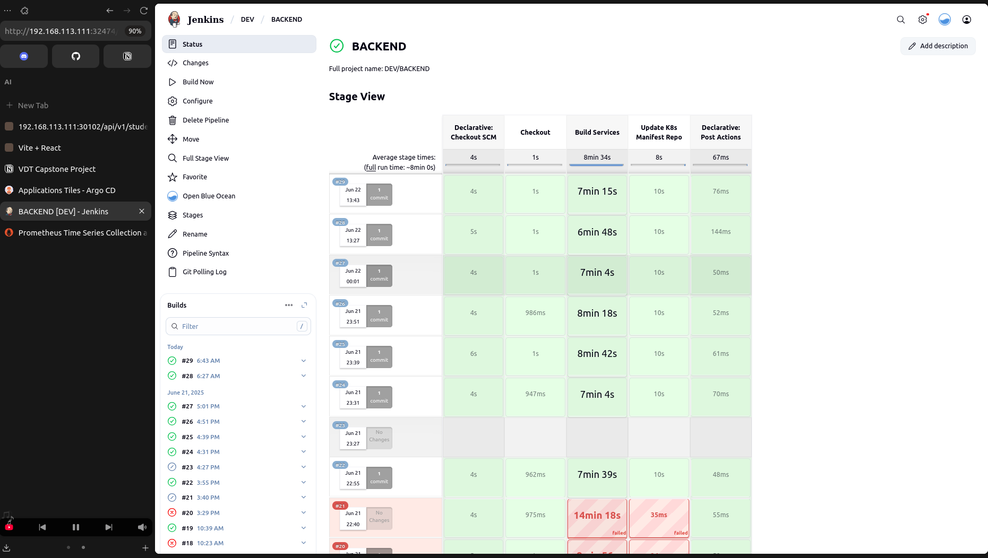Image resolution: width=988 pixels, height=558 pixels.
Task: Click the extensions puzzle icon
Action: point(24,11)
